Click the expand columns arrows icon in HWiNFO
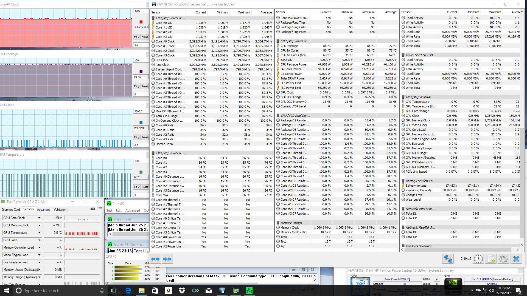Image resolution: width=527 pixels, height=296 pixels. (x=155, y=259)
